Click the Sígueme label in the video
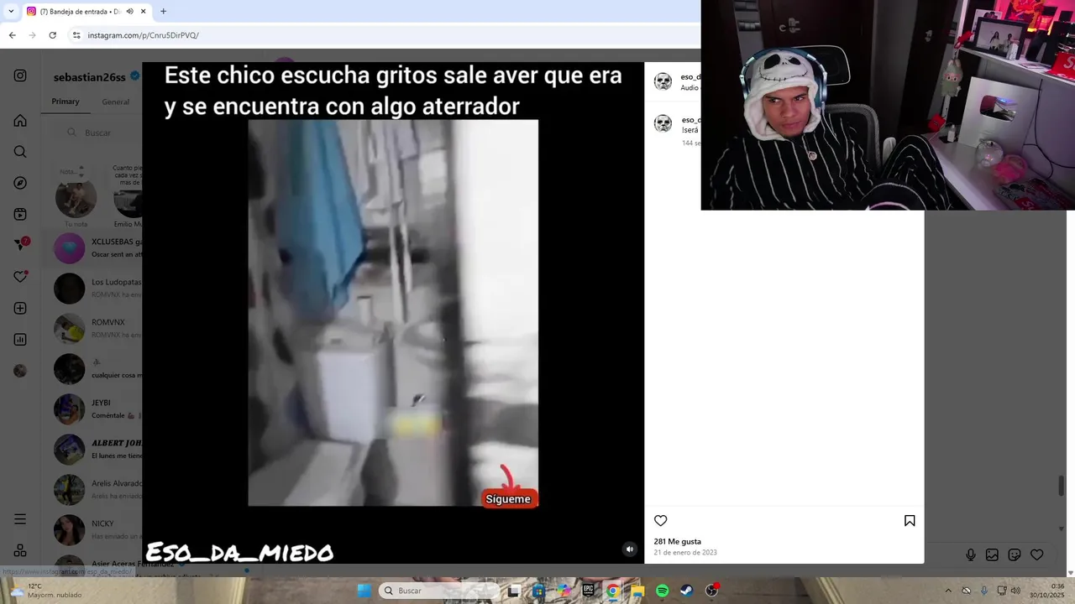 tap(508, 499)
